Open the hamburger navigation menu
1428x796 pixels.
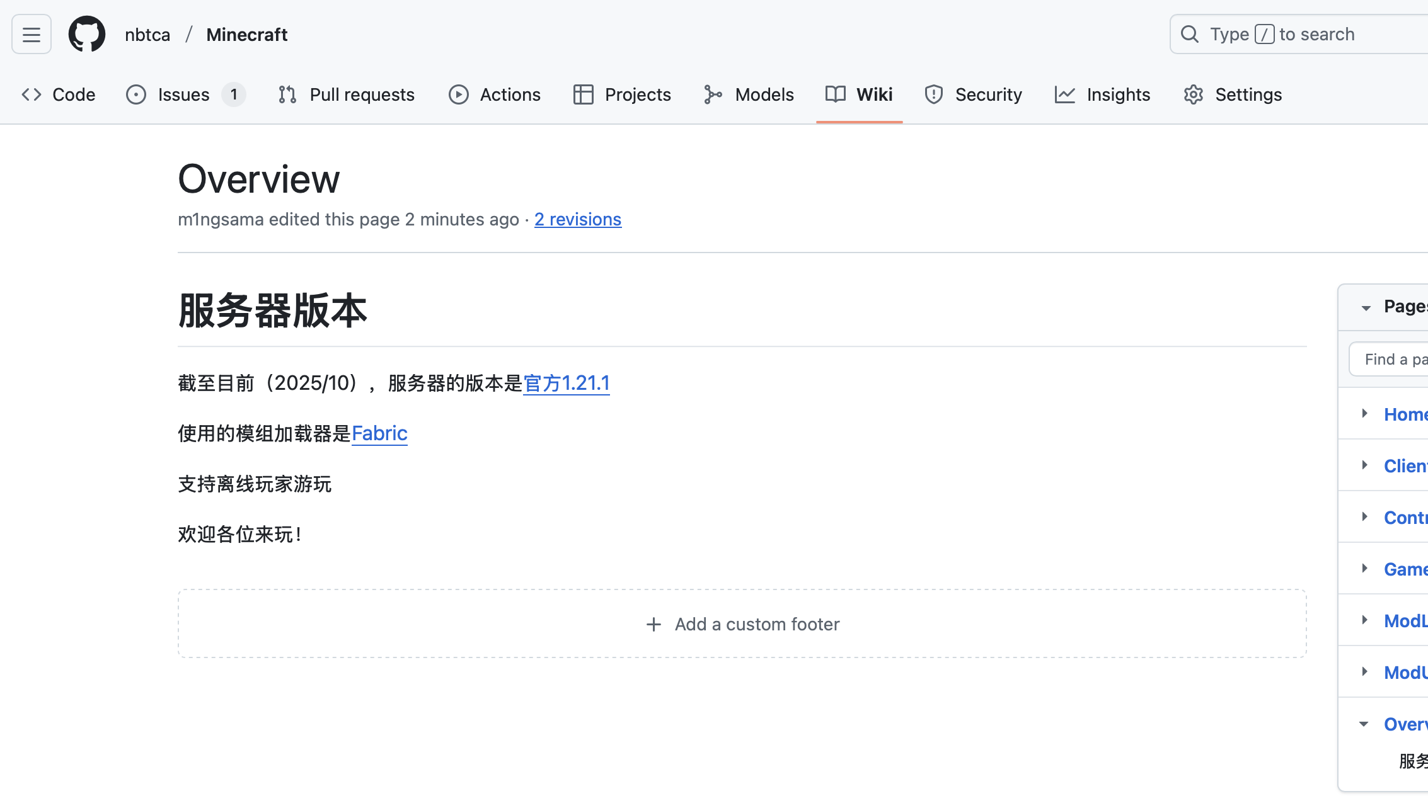pyautogui.click(x=32, y=34)
